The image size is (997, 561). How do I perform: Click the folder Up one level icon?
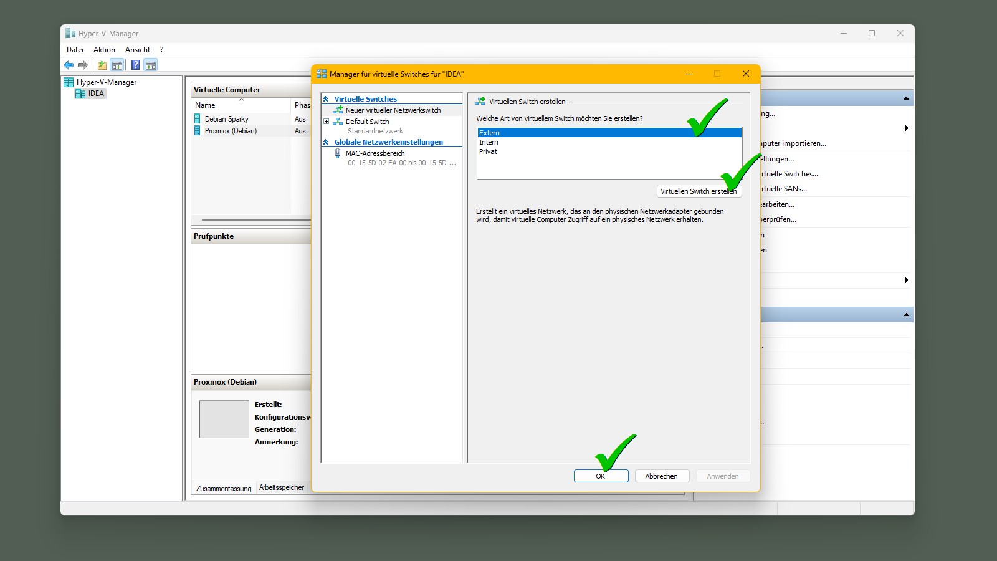tap(102, 65)
